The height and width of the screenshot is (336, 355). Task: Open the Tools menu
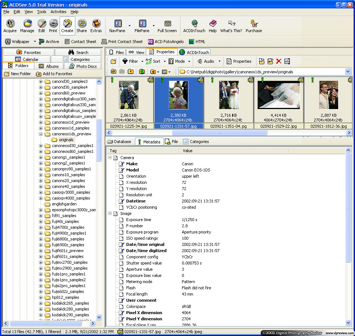click(41, 12)
